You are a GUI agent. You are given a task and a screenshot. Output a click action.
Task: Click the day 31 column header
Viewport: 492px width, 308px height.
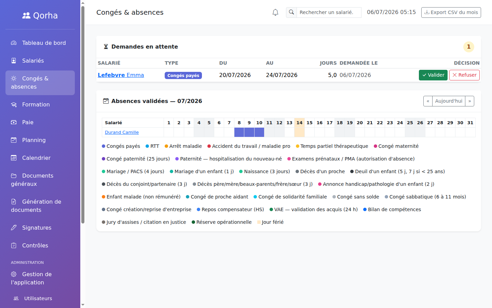[470, 123]
